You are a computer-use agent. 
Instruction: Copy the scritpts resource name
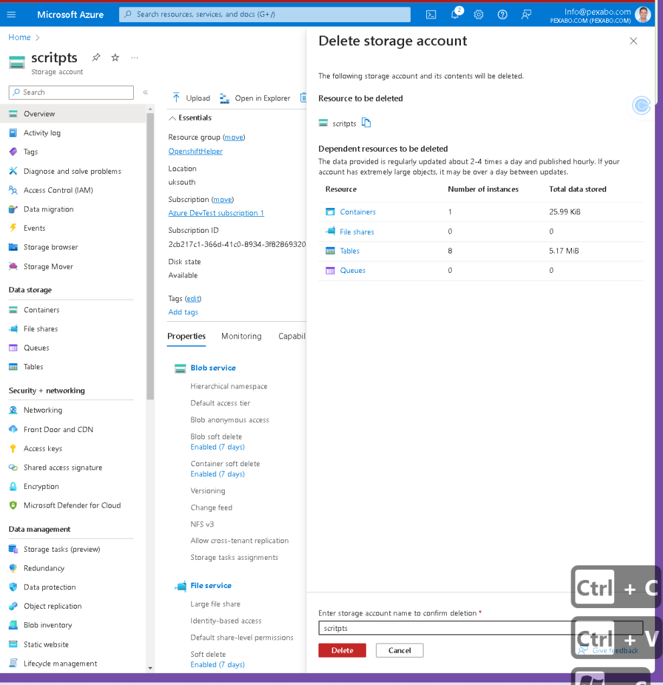366,123
